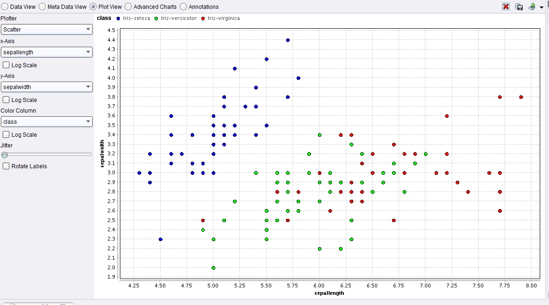The image size is (549, 305).
Task: Click the rightmost red point near sepallength 7.9
Action: [521, 97]
